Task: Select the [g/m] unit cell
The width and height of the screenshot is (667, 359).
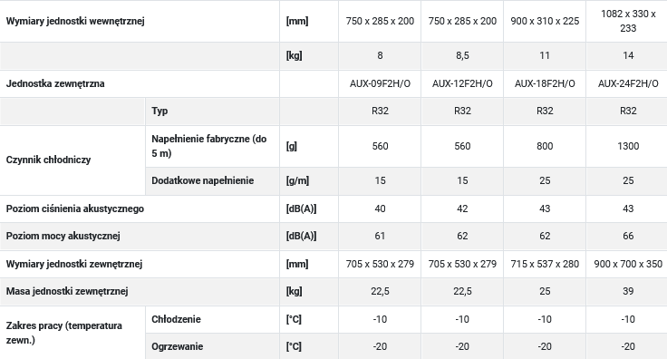Action: (298, 180)
